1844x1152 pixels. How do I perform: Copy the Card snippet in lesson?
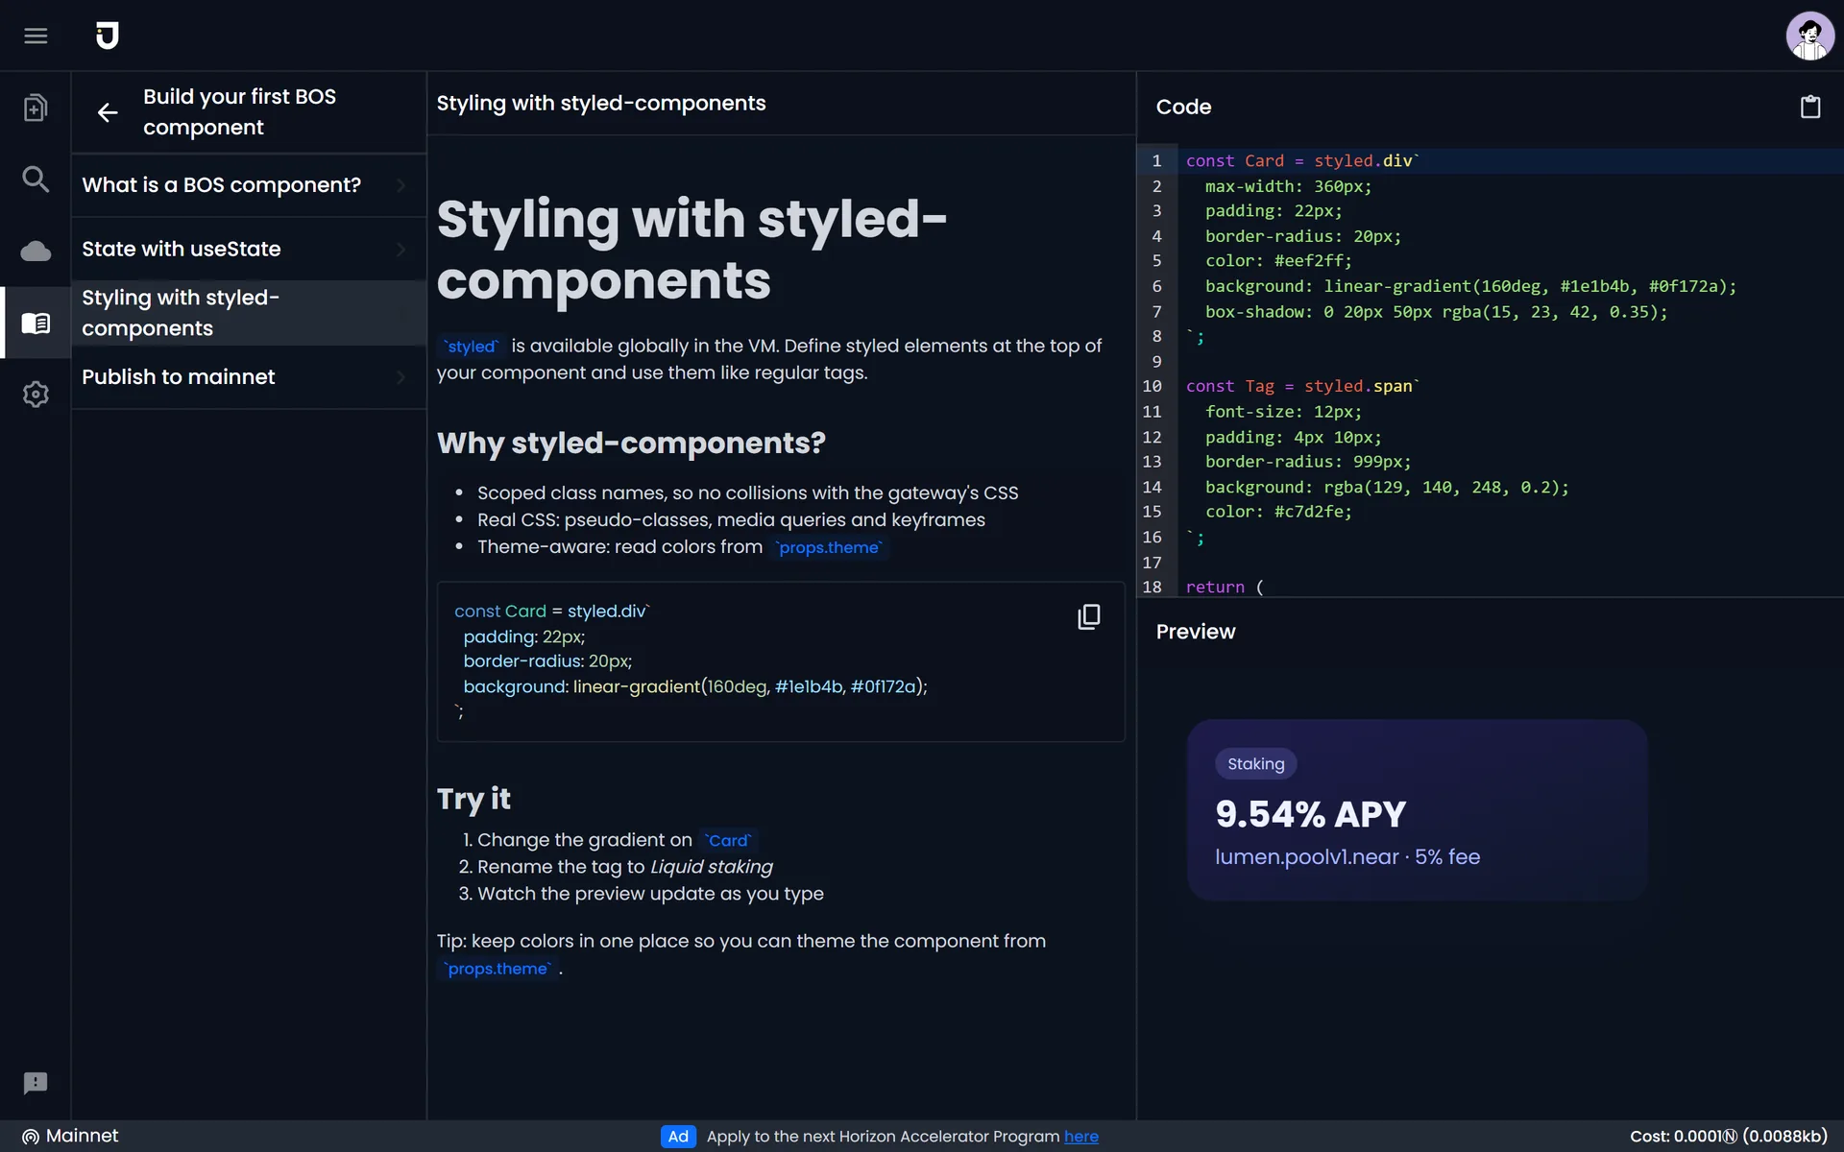click(x=1088, y=616)
